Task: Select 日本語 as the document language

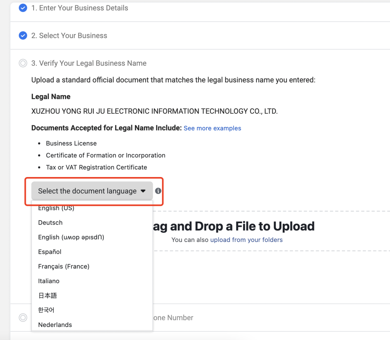Action: coord(48,296)
